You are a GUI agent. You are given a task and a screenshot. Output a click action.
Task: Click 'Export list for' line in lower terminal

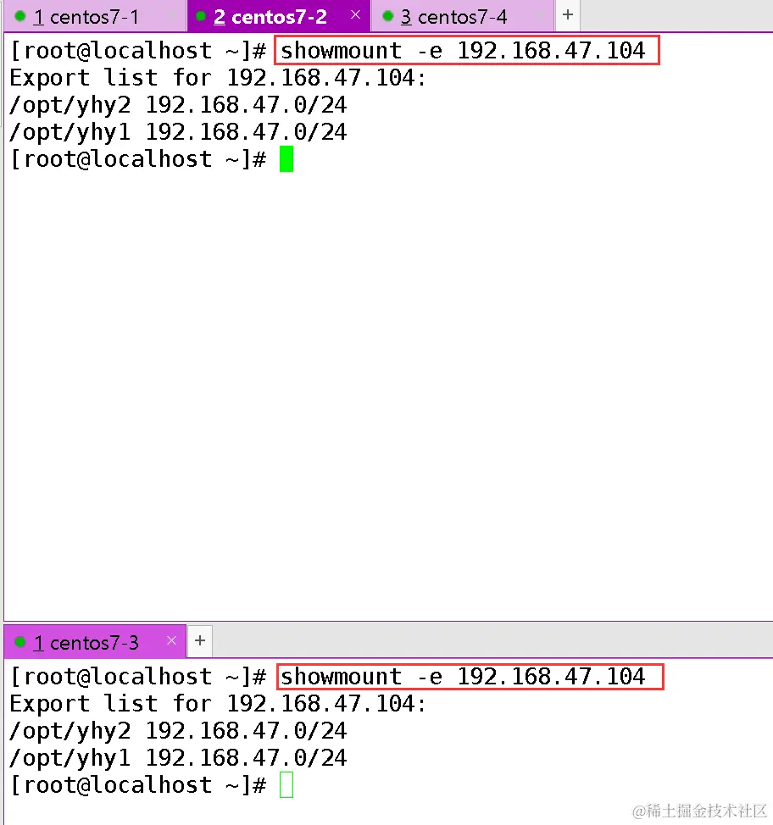(x=218, y=704)
